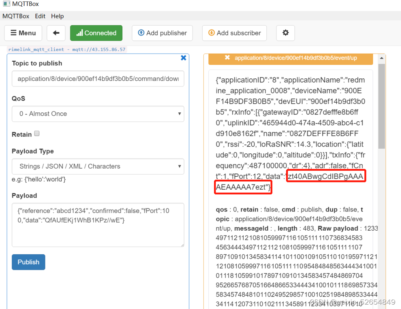Open the MQTT client settings gear
Viewport: 401px width, 309px height.
tap(285, 33)
